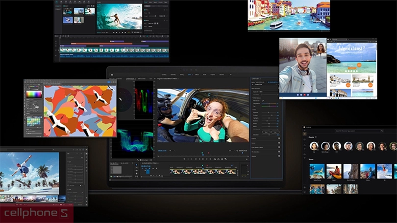The image size is (397, 223).
Task: Adjust the Temperature slider in Lumetri Color
Action: [x=268, y=104]
